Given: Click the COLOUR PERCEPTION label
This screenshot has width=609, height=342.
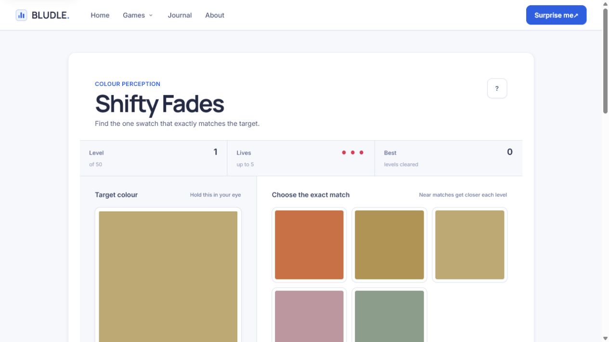Looking at the screenshot, I should click(128, 84).
